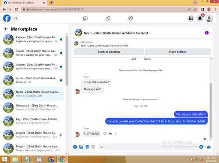Send a thumbs-up like

tap(208, 147)
